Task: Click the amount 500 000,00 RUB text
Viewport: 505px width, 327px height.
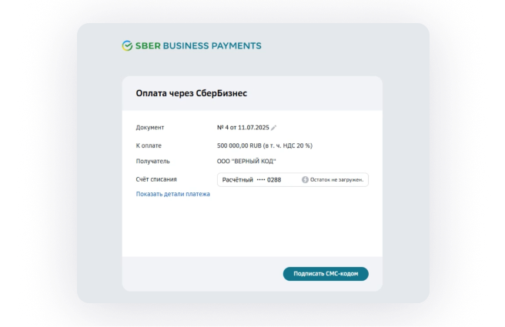Action: (239, 145)
